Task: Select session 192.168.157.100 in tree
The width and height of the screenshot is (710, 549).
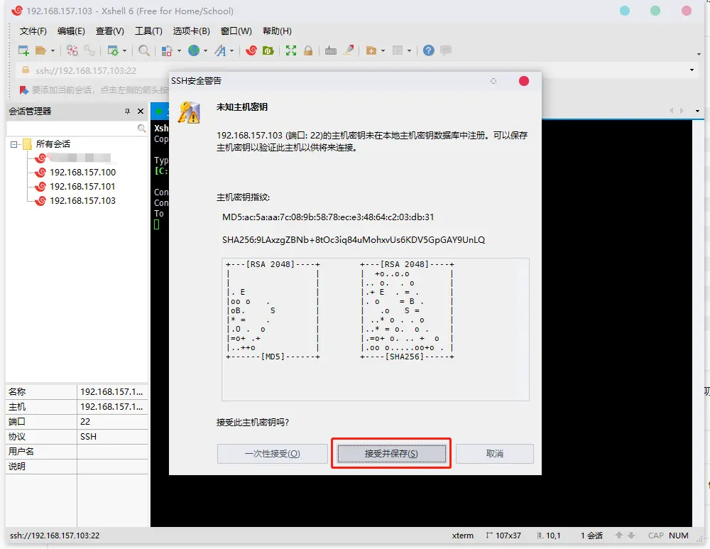Action: click(x=82, y=173)
